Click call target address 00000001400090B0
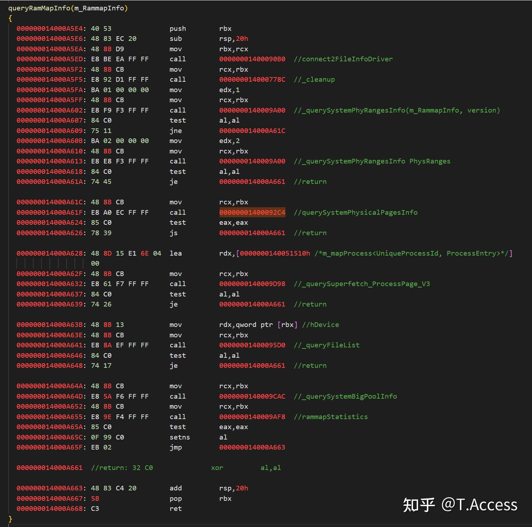 pyautogui.click(x=252, y=59)
